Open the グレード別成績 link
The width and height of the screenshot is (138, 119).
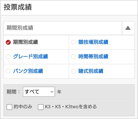pyautogui.click(x=31, y=57)
